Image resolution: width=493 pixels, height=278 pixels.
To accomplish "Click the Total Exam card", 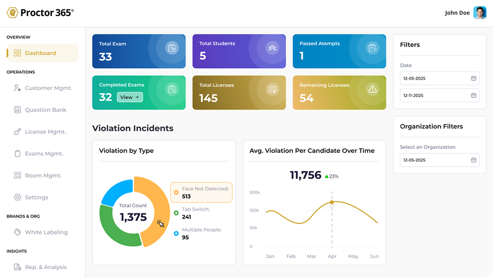I will (139, 51).
